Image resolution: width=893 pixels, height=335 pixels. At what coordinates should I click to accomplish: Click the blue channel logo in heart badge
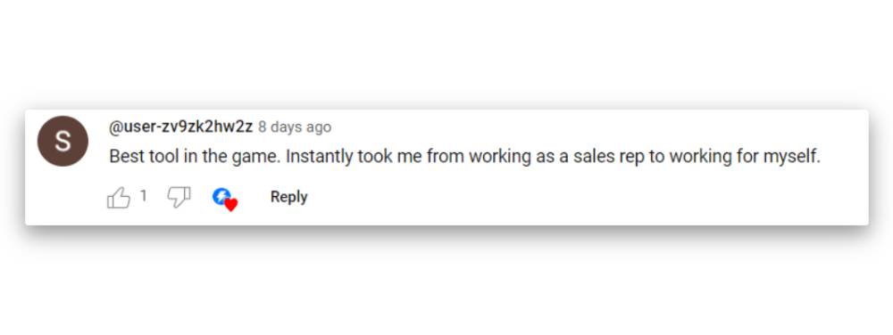pyautogui.click(x=221, y=196)
